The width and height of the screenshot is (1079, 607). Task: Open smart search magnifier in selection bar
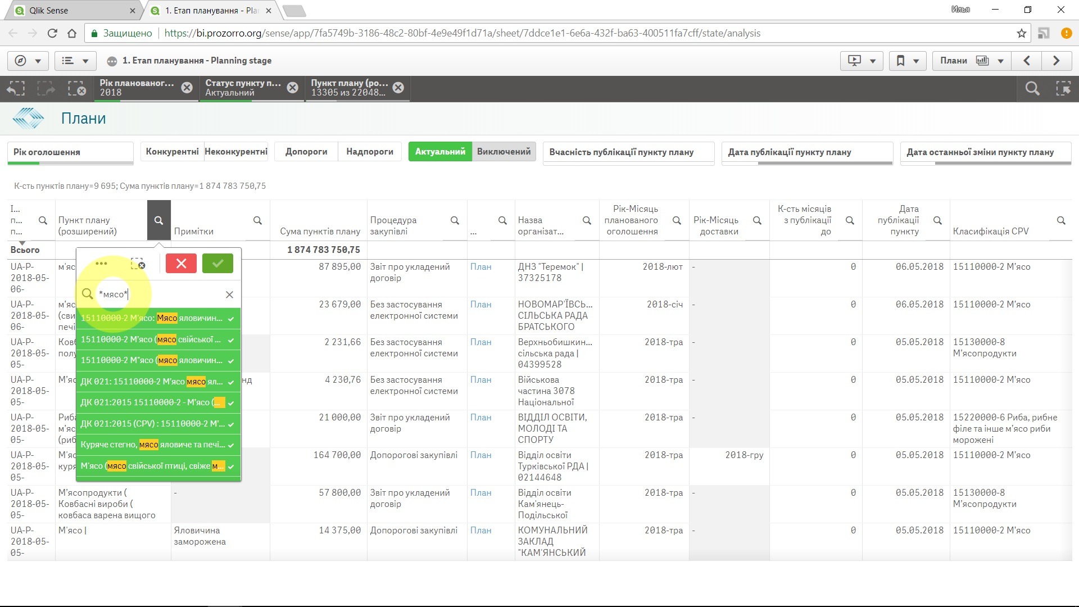click(x=1032, y=88)
